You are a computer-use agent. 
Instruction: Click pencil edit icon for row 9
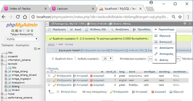(55, 76)
